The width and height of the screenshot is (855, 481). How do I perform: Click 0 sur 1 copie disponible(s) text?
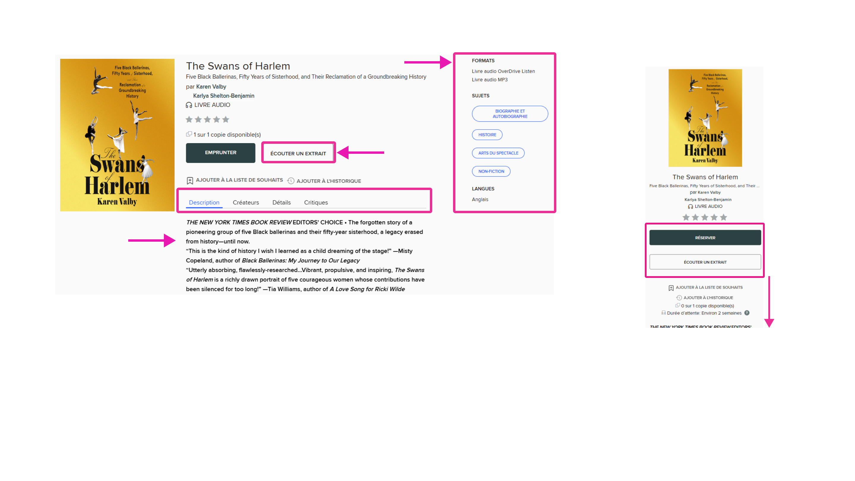707,306
